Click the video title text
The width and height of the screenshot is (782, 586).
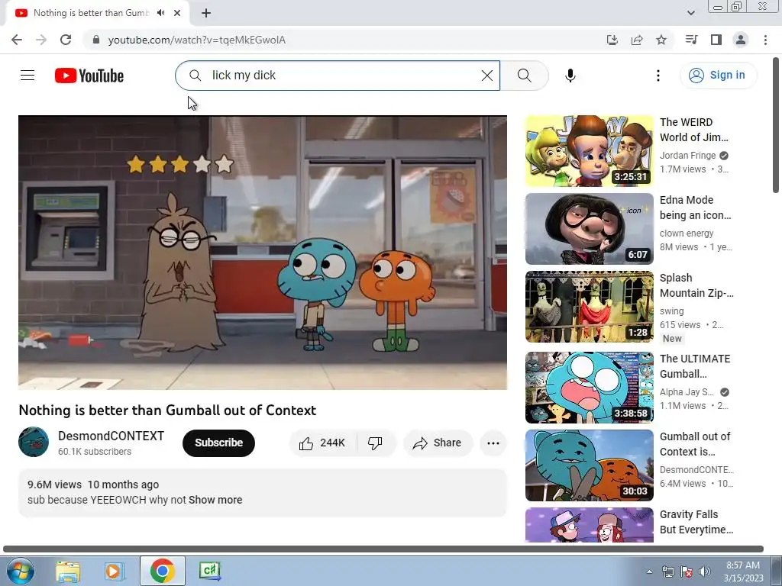pos(167,410)
